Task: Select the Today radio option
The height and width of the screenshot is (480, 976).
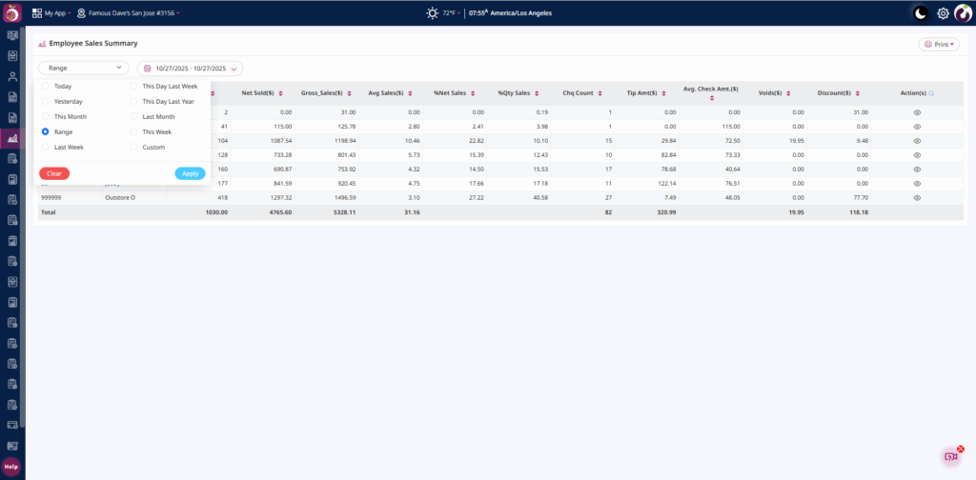Action: (x=46, y=86)
